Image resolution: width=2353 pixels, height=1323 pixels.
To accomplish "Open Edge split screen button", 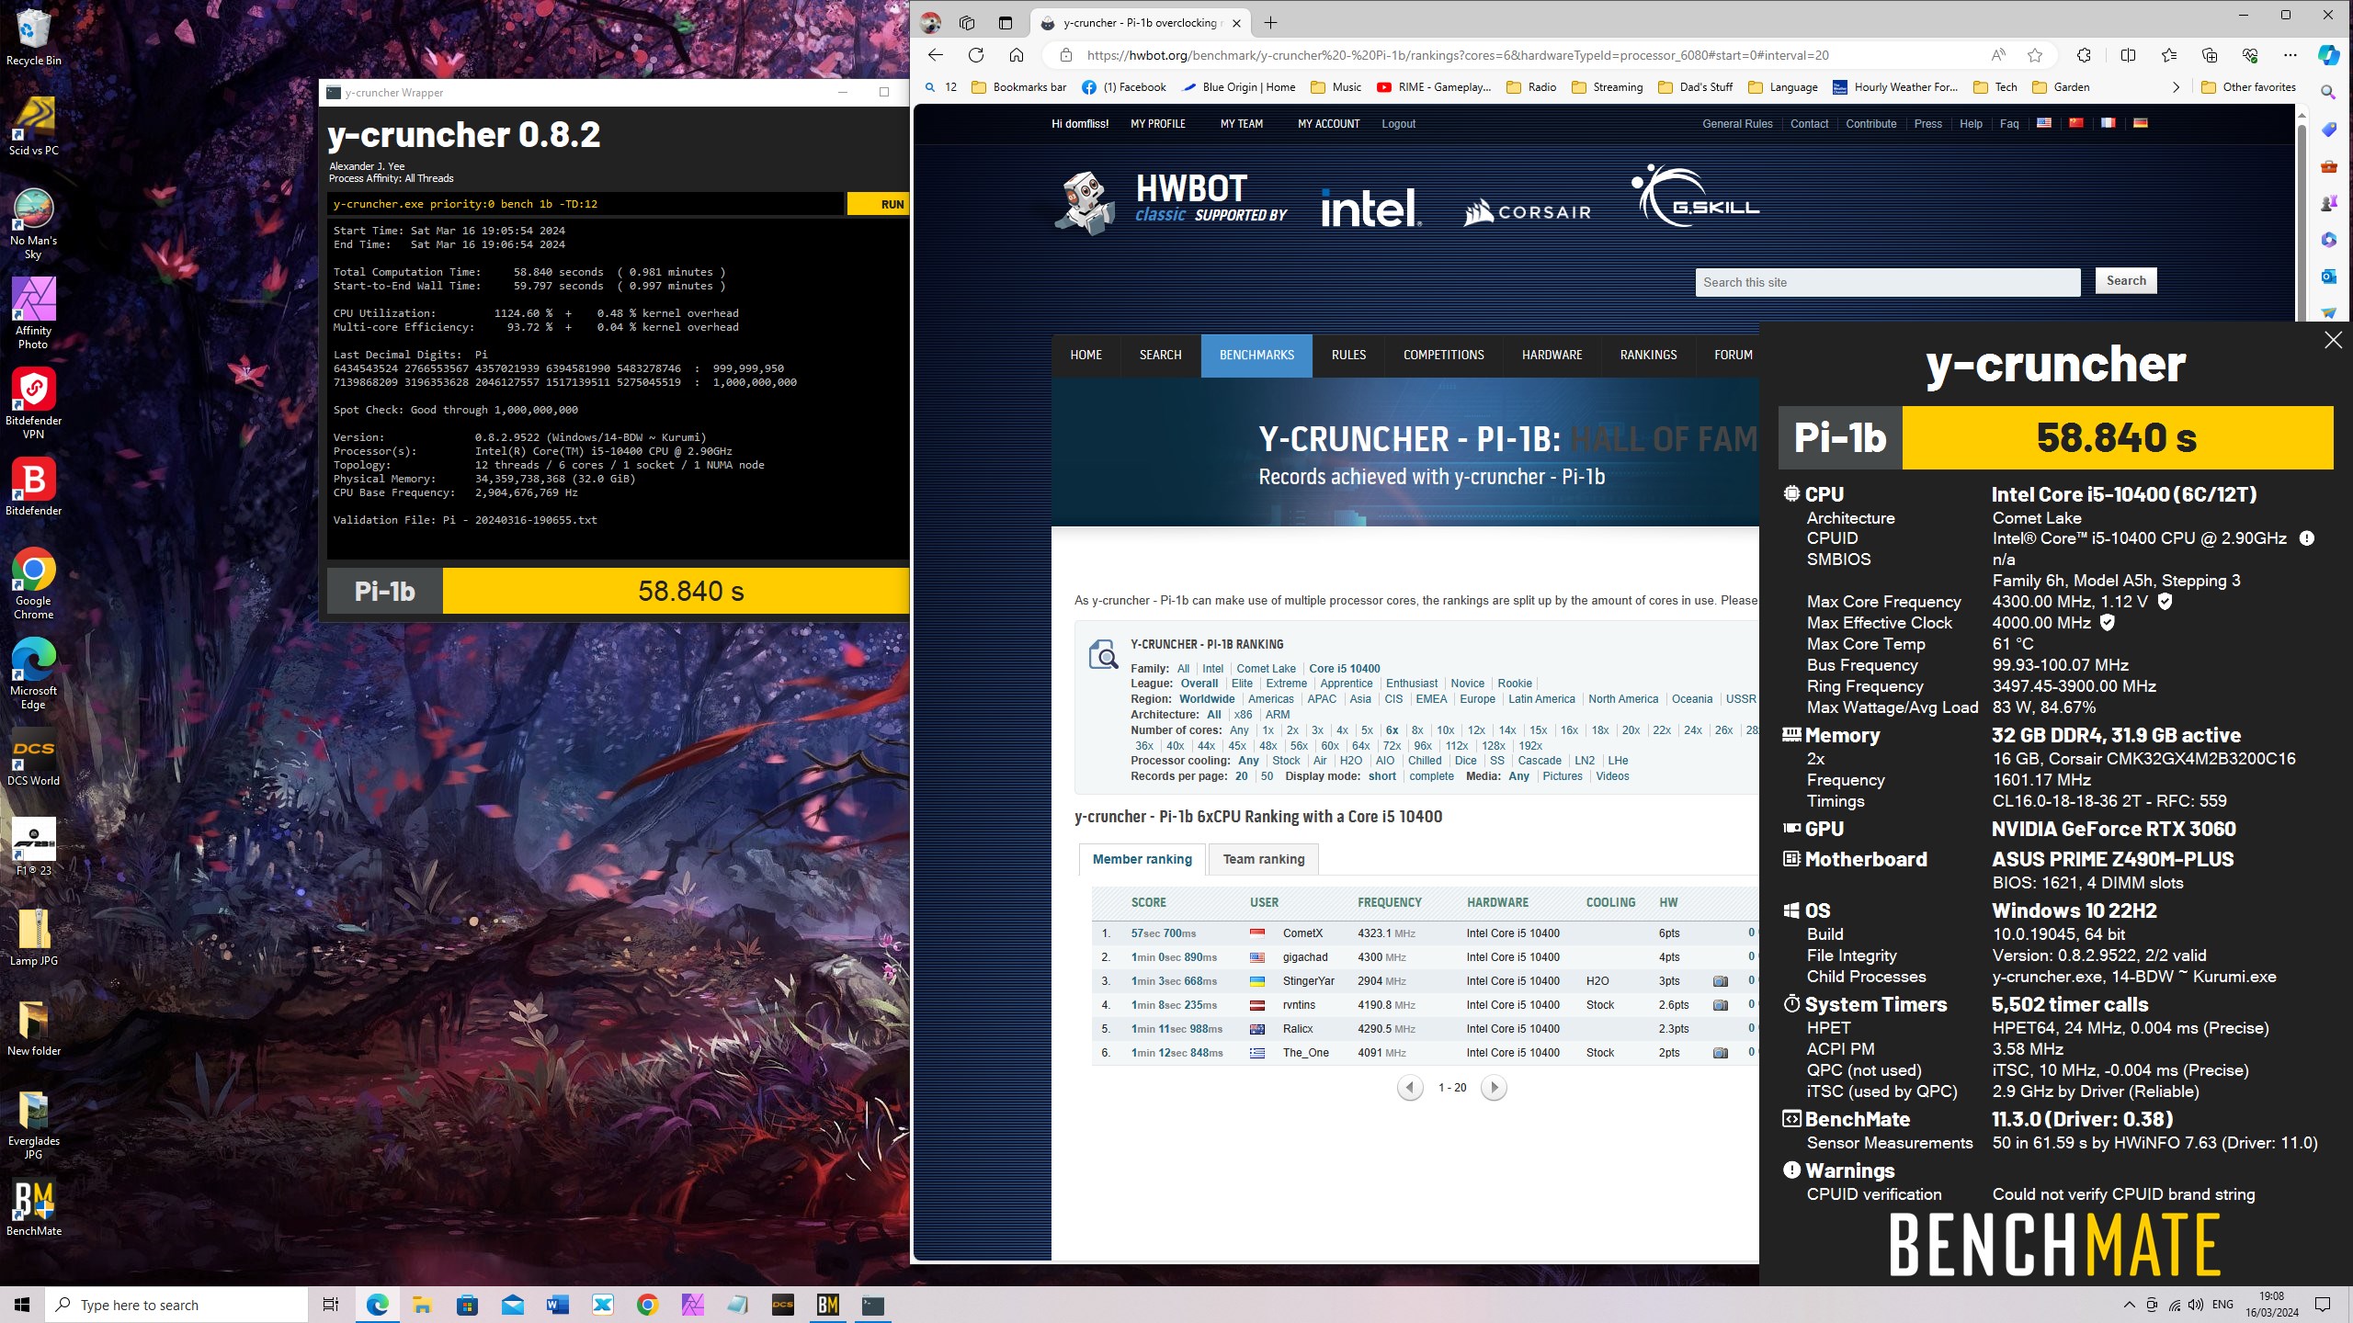I will [x=2128, y=55].
